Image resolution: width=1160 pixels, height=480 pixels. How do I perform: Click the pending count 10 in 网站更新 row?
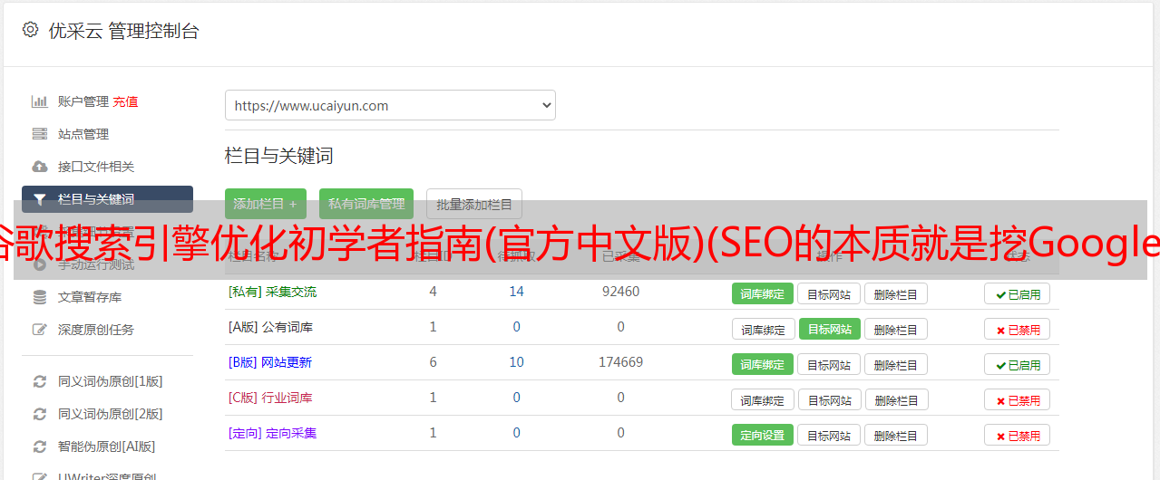coord(516,362)
